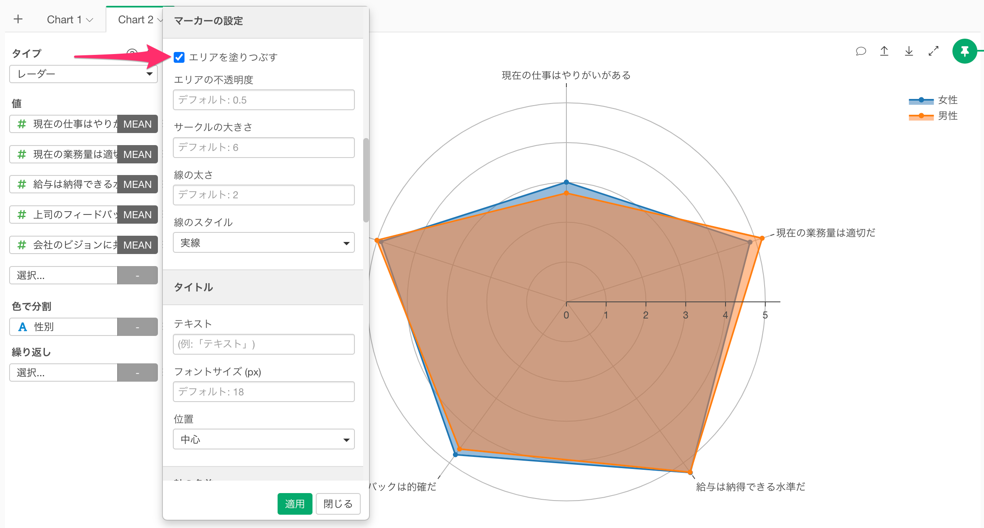984x528 pixels.
Task: Click the settings dialog scrollbar thumb
Action: (x=366, y=180)
